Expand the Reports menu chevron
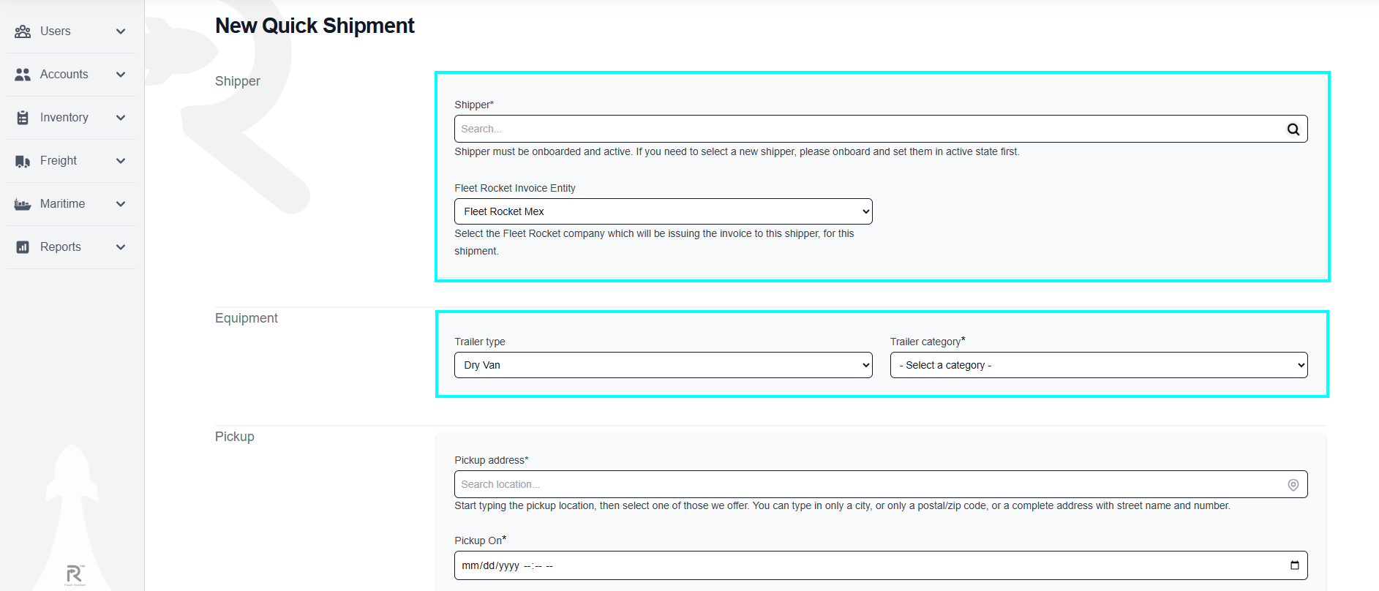 pyautogui.click(x=121, y=247)
